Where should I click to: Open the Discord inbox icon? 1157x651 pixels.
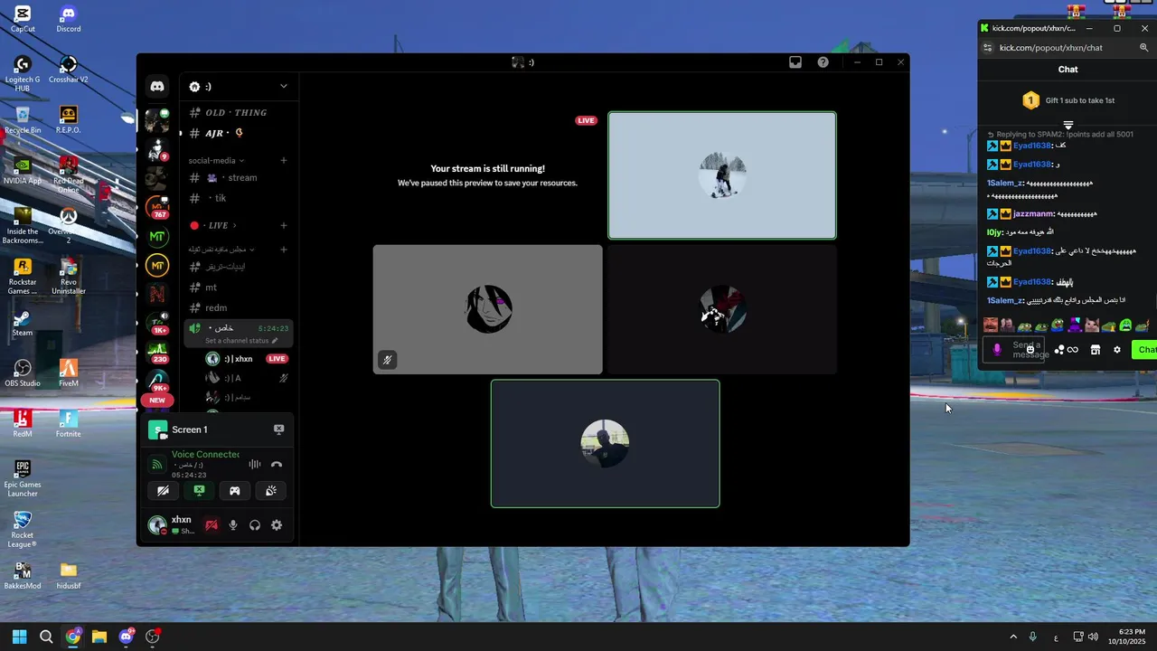pyautogui.click(x=795, y=62)
